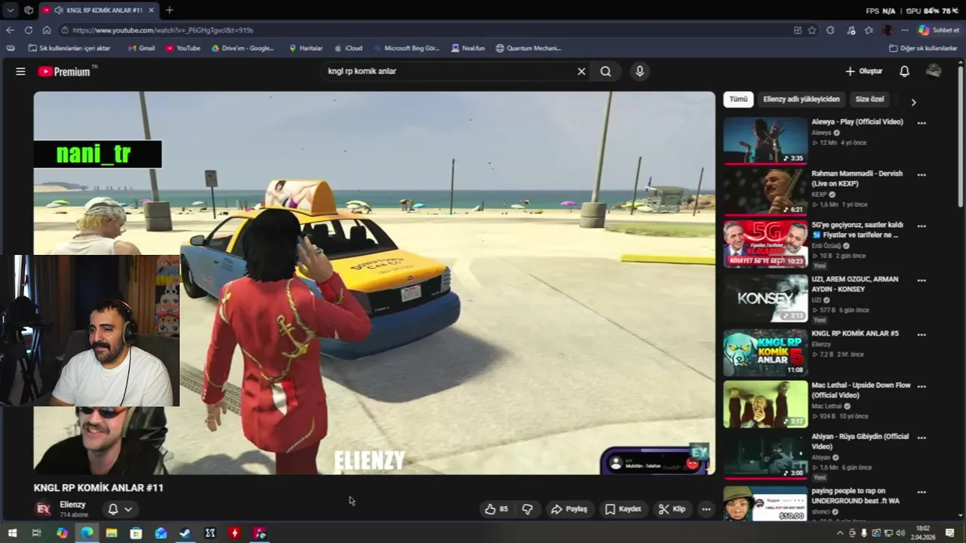966x543 pixels.
Task: Open 'paying people to rap' video title
Action: click(856, 495)
